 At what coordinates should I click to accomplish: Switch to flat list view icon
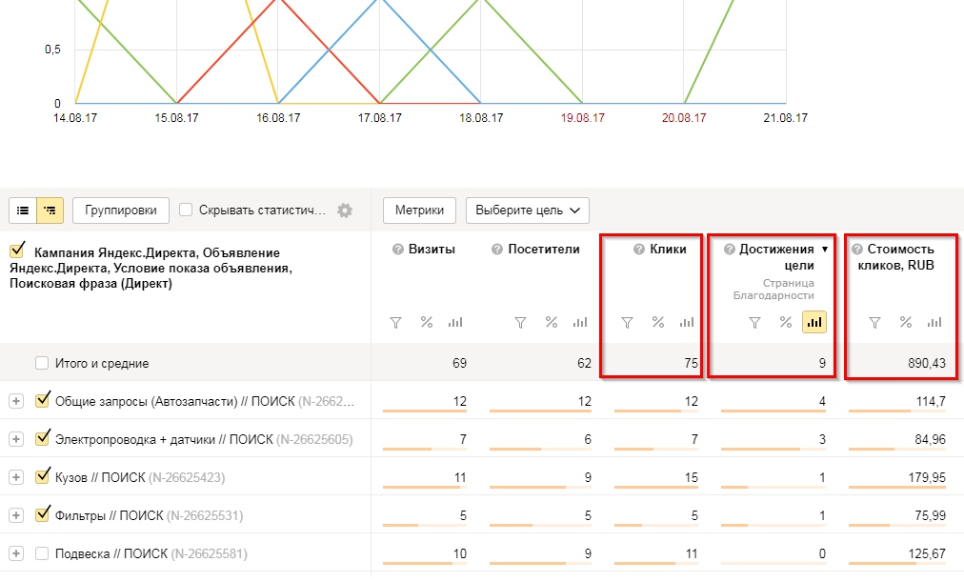[x=23, y=211]
